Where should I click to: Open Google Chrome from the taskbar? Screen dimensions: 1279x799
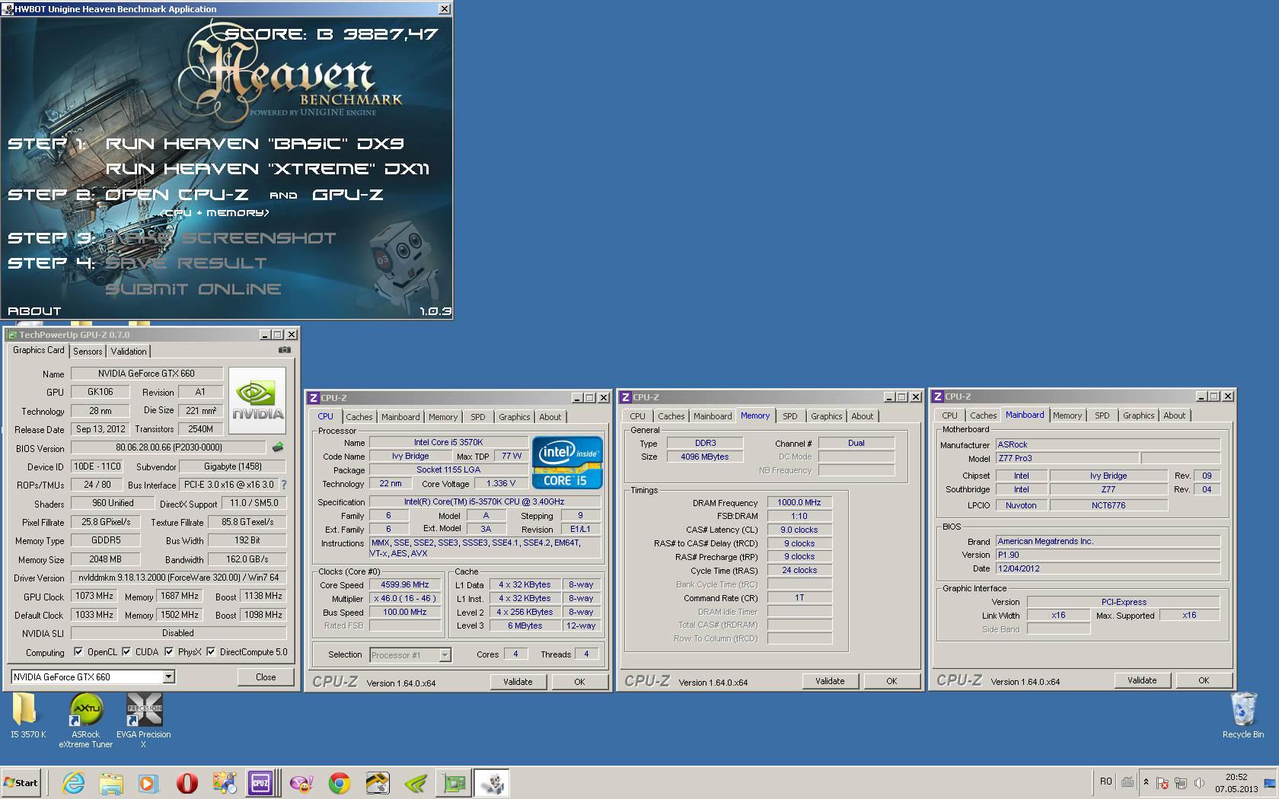(340, 783)
